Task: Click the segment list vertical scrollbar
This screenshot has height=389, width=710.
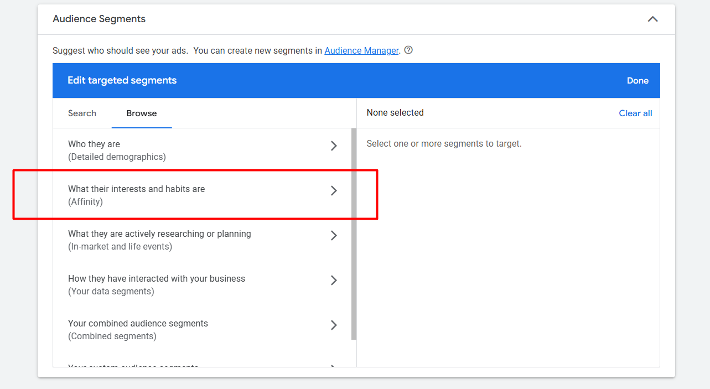Action: [354, 232]
